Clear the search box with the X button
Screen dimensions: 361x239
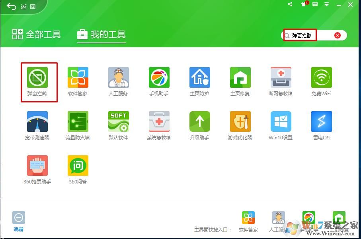coord(337,35)
